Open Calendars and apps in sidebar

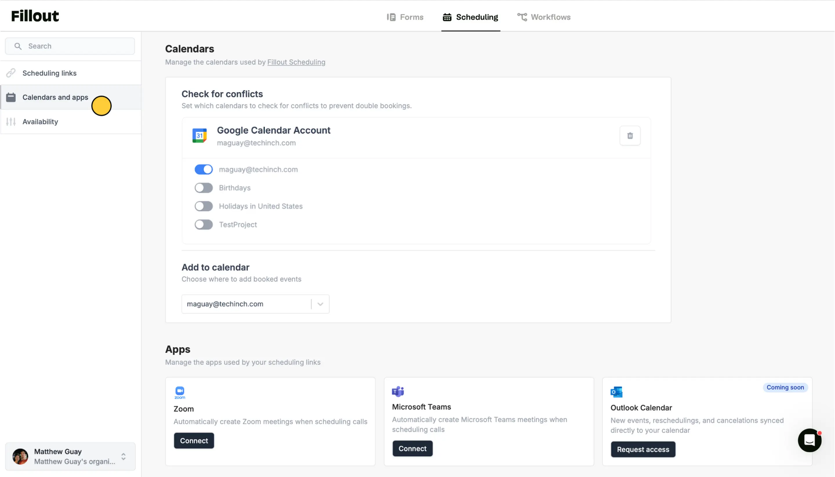click(x=71, y=97)
